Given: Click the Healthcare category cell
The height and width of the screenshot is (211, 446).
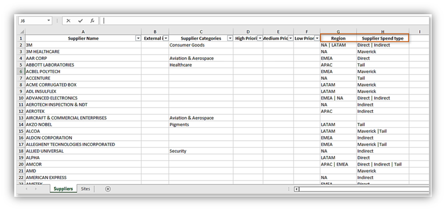Looking at the screenshot, I should click(x=201, y=65).
